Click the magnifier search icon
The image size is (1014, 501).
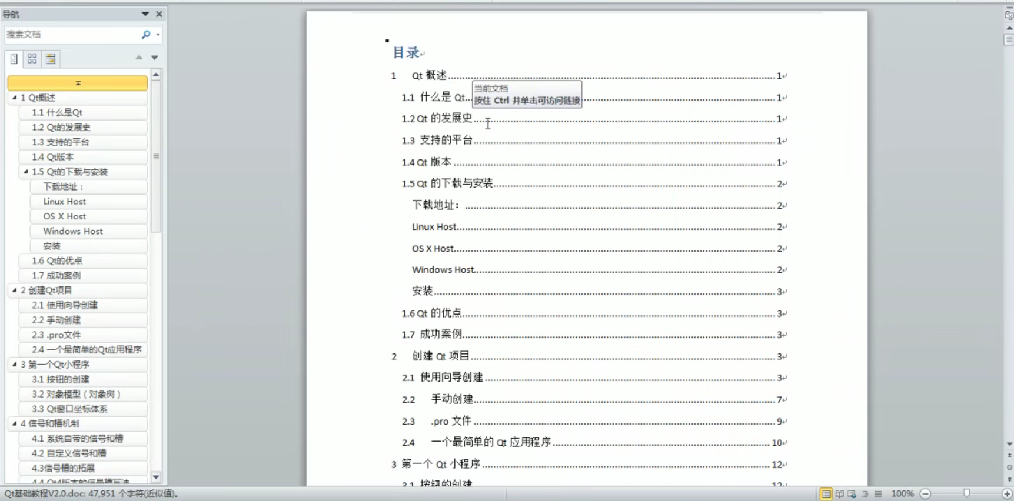[146, 35]
